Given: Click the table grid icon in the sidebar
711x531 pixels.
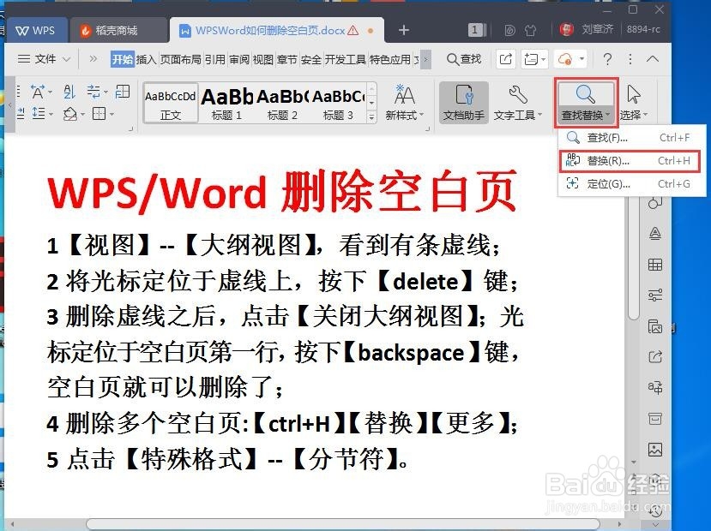Looking at the screenshot, I should pyautogui.click(x=654, y=265).
